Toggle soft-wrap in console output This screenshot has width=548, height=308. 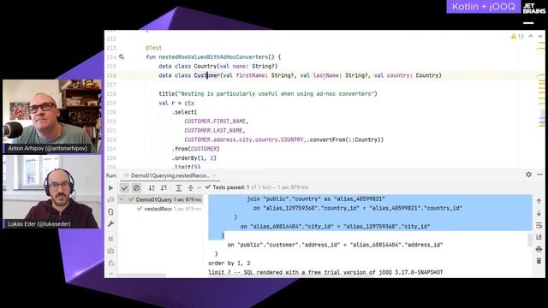click(539, 225)
